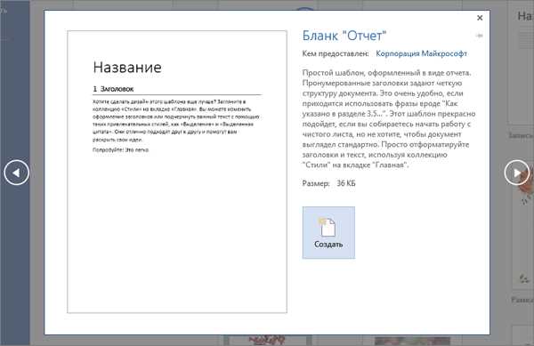Go to the next template with right arrow
Viewport: 534px width, 346px height.
516,173
